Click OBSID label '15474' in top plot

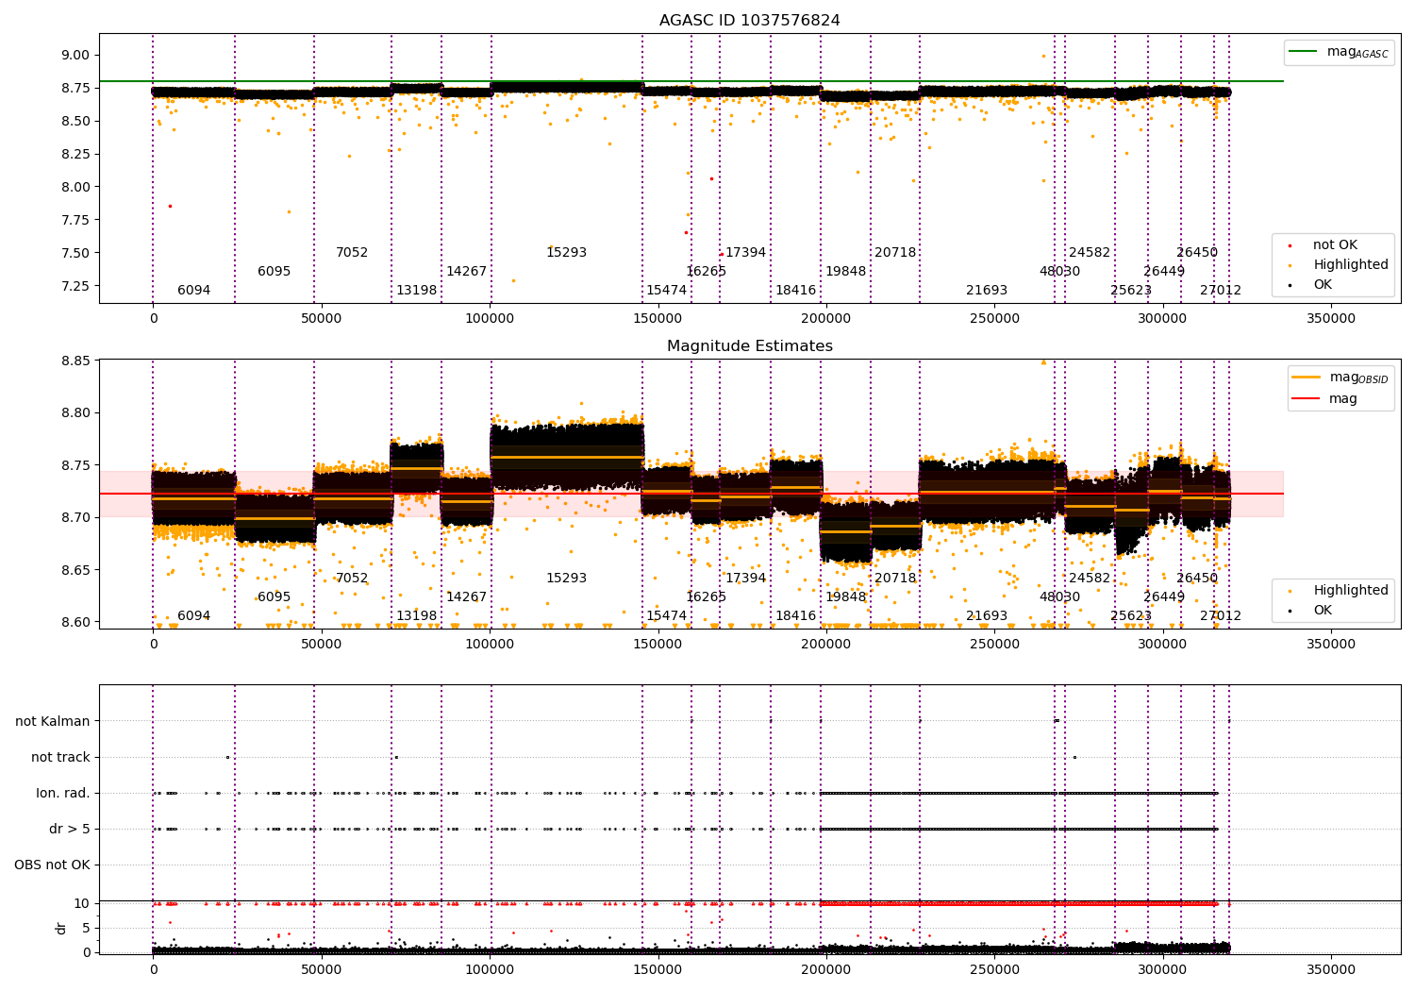666,291
